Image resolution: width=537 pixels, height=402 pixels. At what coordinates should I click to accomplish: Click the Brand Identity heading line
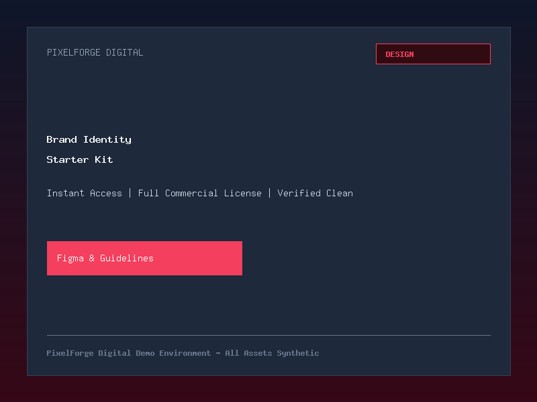click(x=89, y=139)
